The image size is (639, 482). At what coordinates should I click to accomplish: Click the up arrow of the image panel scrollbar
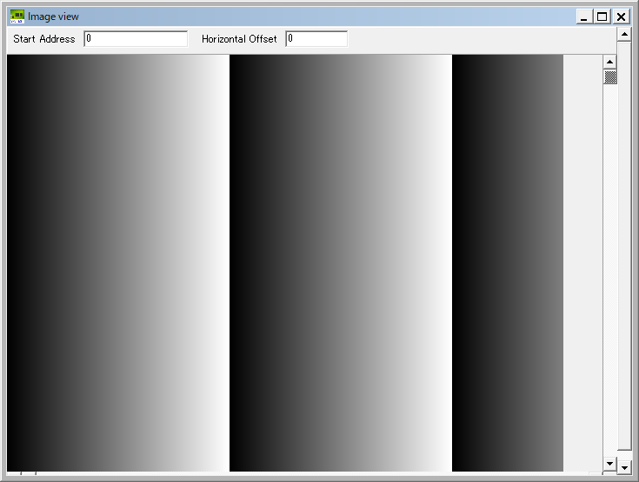pyautogui.click(x=610, y=63)
